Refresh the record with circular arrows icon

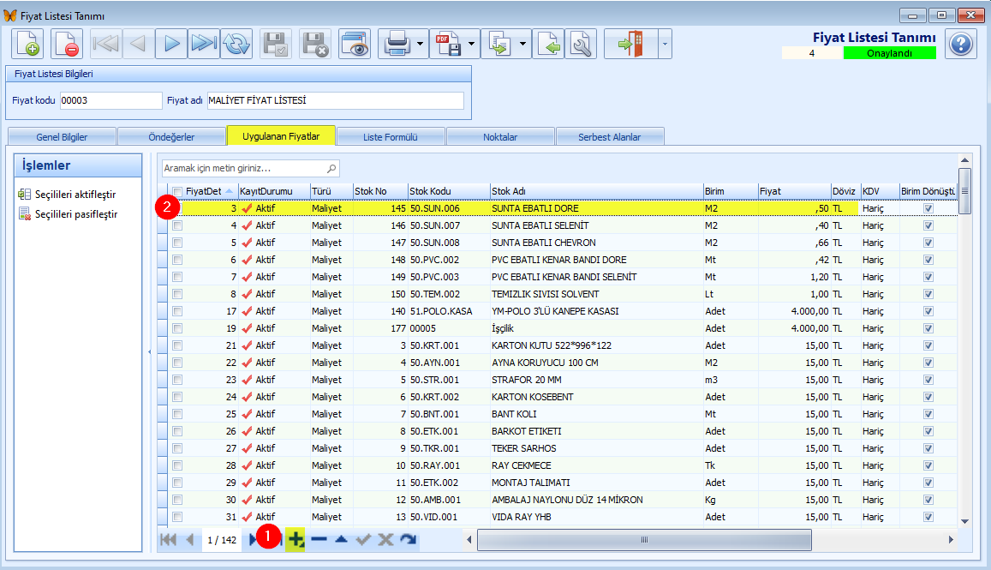[x=236, y=44]
